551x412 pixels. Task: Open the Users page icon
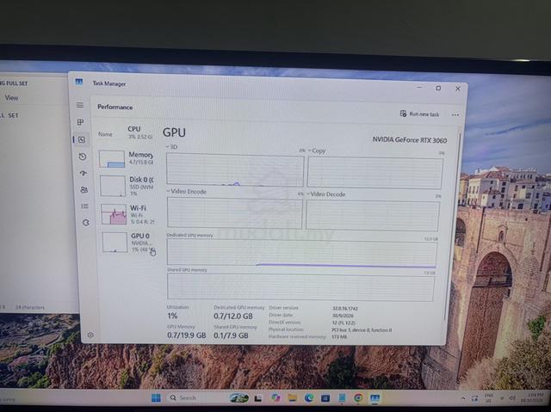(x=84, y=190)
